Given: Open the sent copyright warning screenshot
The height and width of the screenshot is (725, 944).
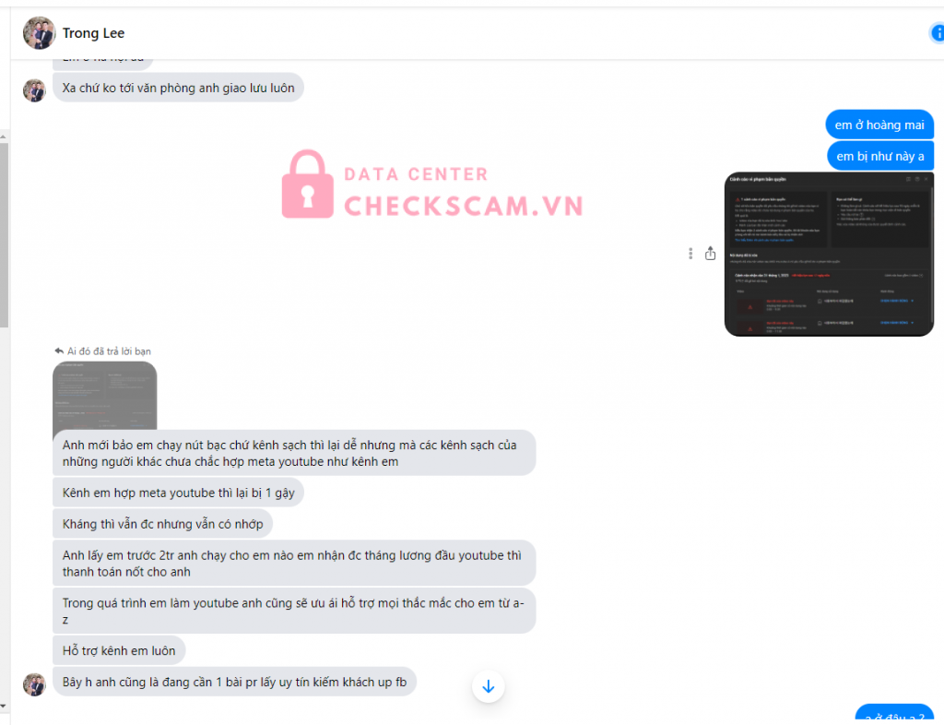Looking at the screenshot, I should click(829, 254).
